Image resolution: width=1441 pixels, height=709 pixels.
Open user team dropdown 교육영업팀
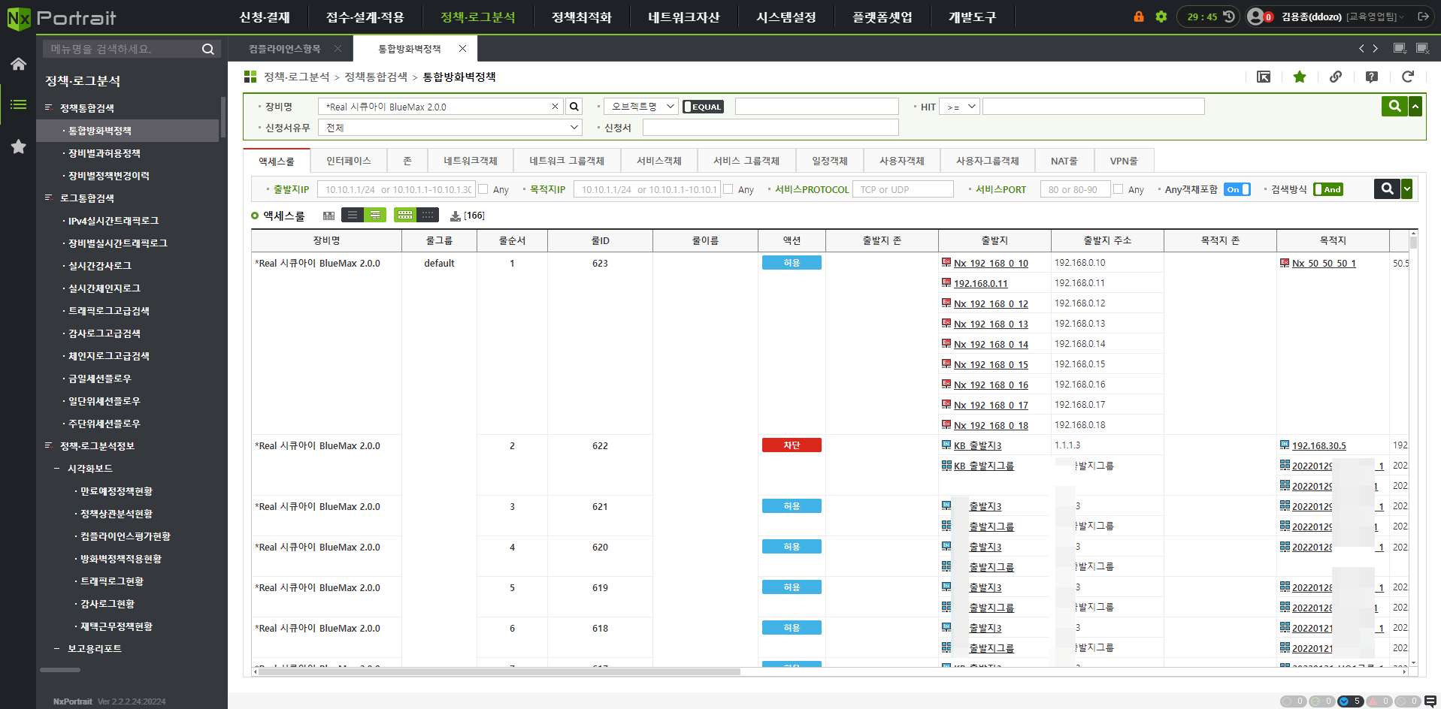coord(1376,17)
